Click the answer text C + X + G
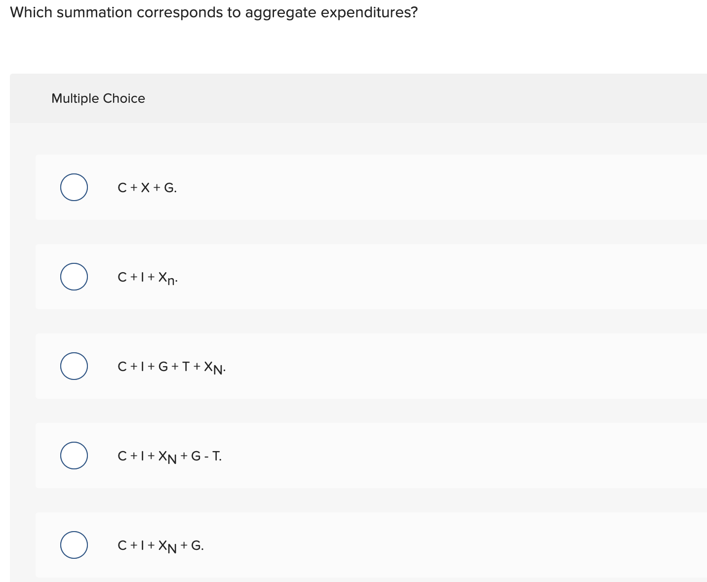Screen dimensions: 707x582 (147, 187)
